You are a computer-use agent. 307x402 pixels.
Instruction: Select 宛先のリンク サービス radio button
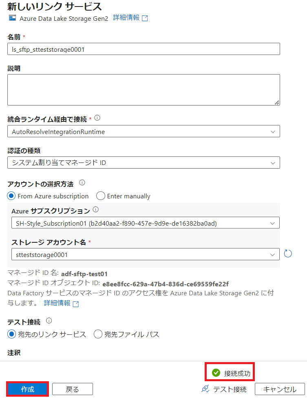pos(11,334)
